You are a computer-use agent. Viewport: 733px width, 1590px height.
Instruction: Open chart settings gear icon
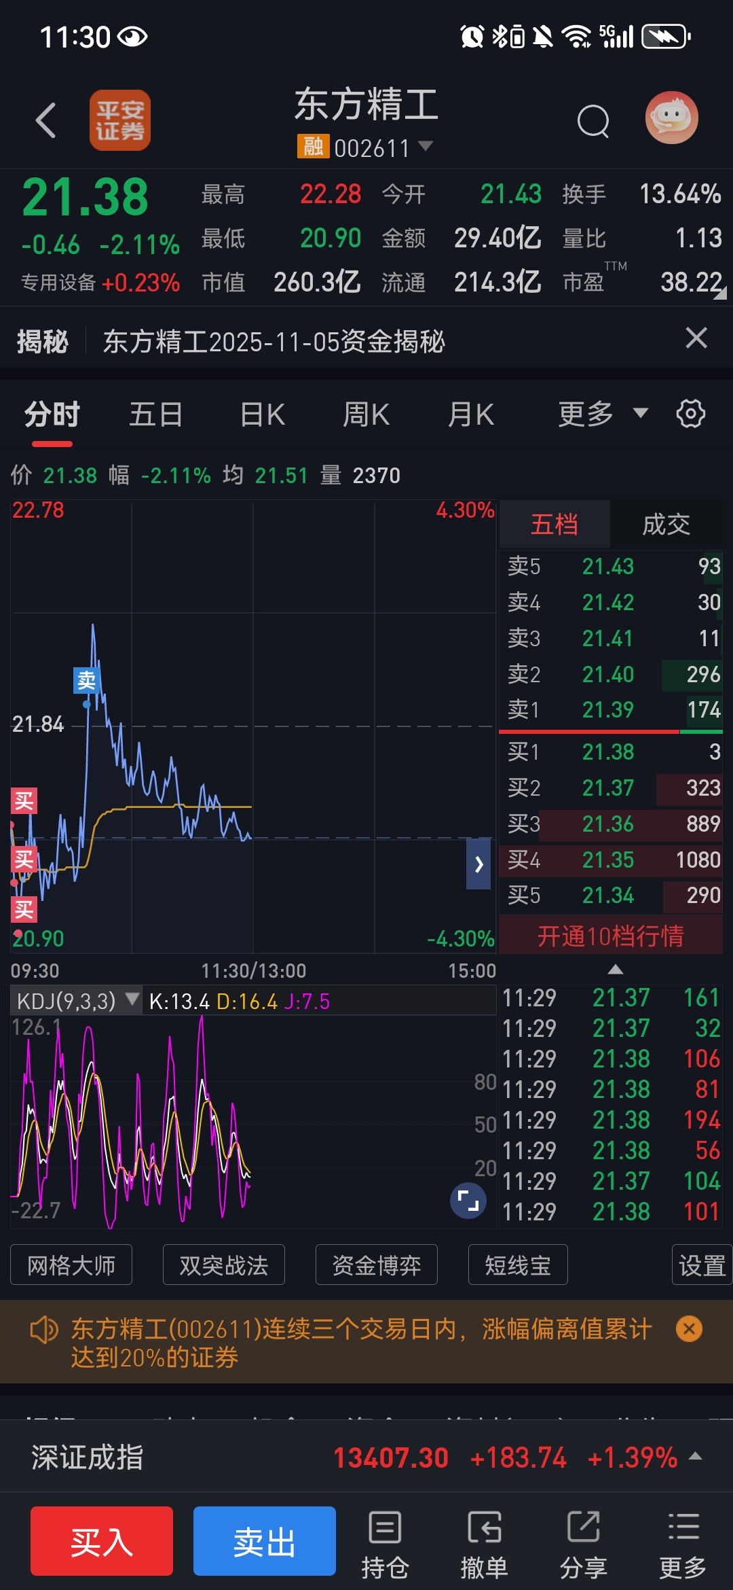[691, 413]
